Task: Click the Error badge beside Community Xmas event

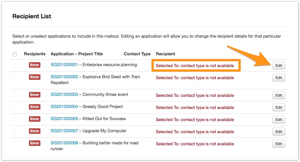Action: point(35,95)
